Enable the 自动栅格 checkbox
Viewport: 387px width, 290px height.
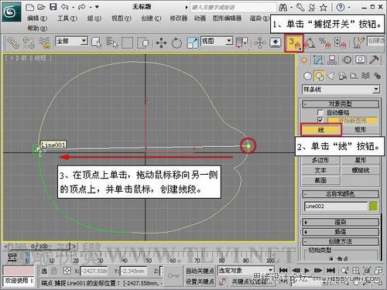point(320,113)
